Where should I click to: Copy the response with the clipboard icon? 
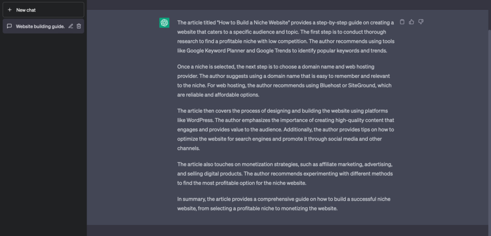click(x=402, y=22)
